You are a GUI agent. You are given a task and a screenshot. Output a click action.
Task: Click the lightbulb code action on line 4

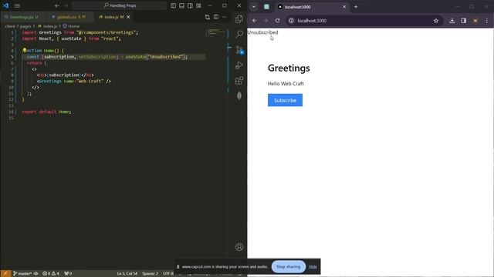[x=24, y=50]
